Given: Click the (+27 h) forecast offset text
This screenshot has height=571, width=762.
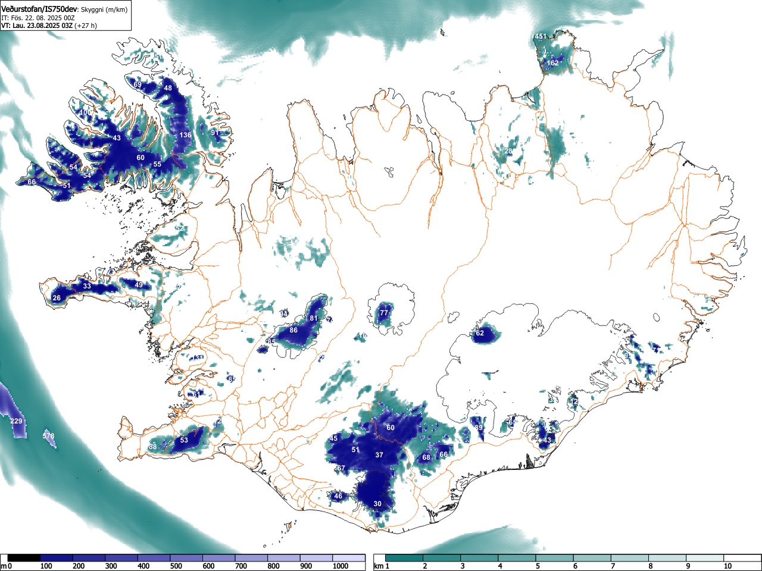Looking at the screenshot, I should 86,26.
